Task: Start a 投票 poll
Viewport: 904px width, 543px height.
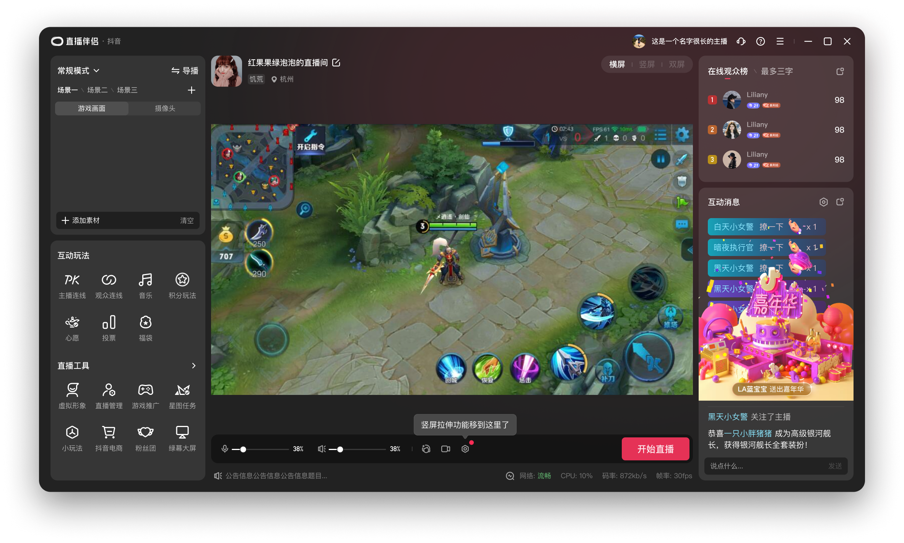Action: point(109,328)
